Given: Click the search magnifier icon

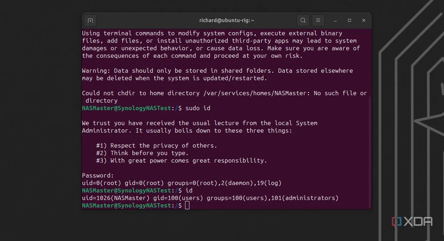Looking at the screenshot, I should pos(303,20).
